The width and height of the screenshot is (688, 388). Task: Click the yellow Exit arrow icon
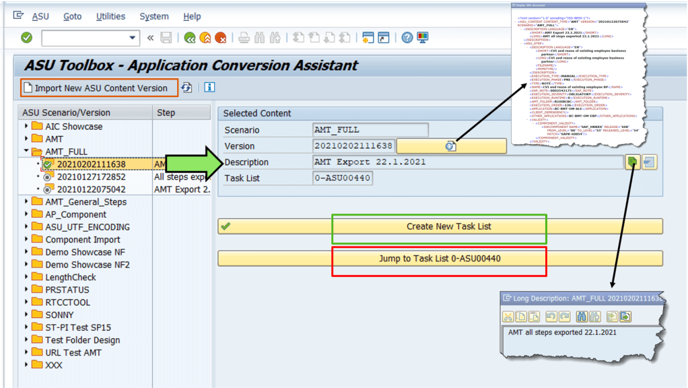coord(205,38)
